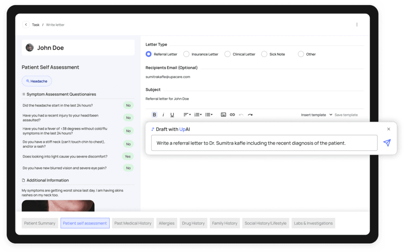The height and width of the screenshot is (252, 404).
Task: Select Other letter type radio button
Action: (301, 54)
